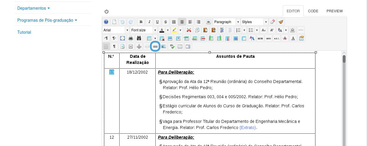Expand bullet list style options arrow
367x146 pixels.
[257, 30]
